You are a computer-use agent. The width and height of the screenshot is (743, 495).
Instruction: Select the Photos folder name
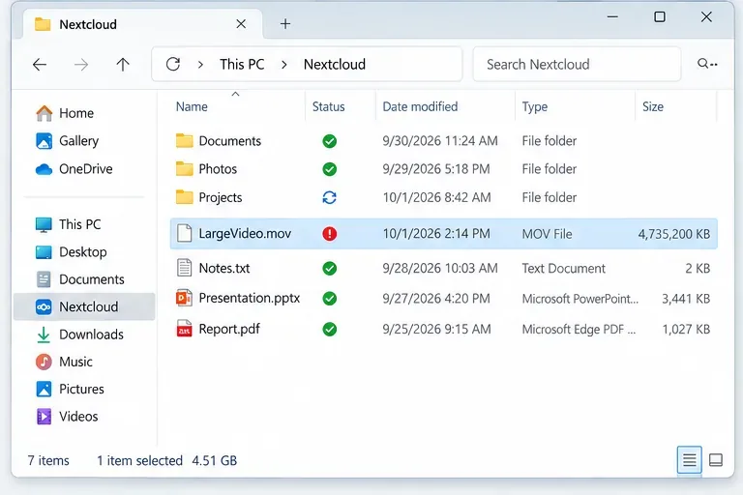[x=218, y=169]
